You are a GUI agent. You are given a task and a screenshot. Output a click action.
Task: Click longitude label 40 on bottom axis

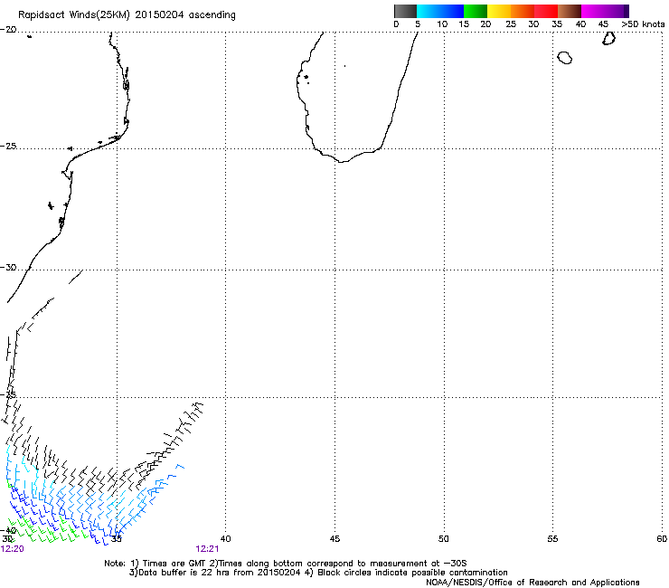click(225, 538)
